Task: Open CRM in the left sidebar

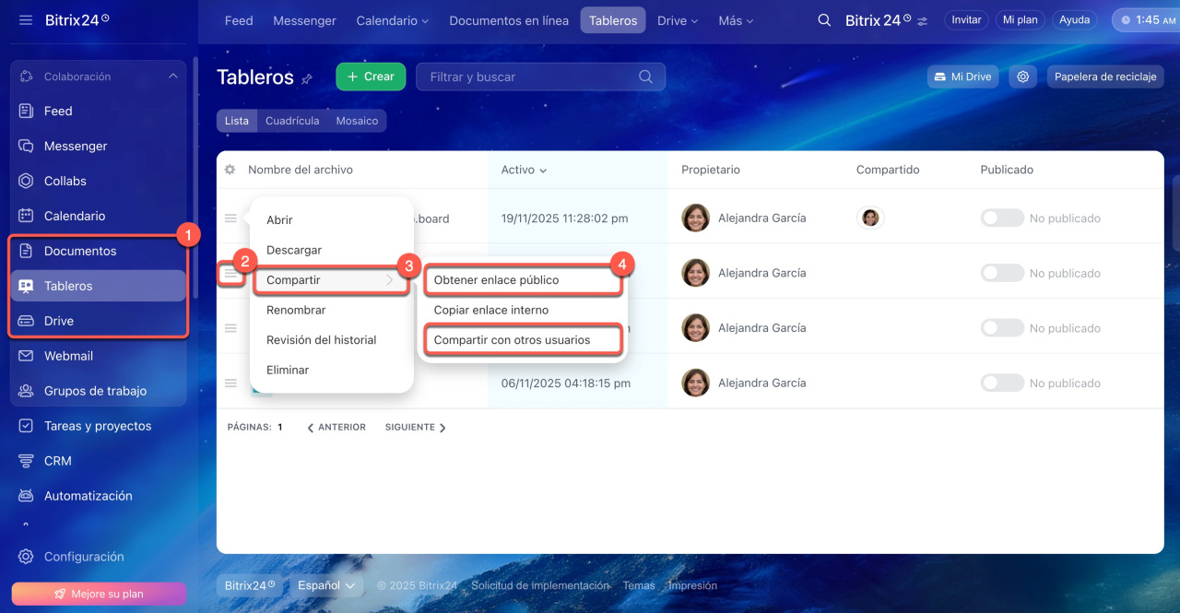Action: [x=57, y=461]
